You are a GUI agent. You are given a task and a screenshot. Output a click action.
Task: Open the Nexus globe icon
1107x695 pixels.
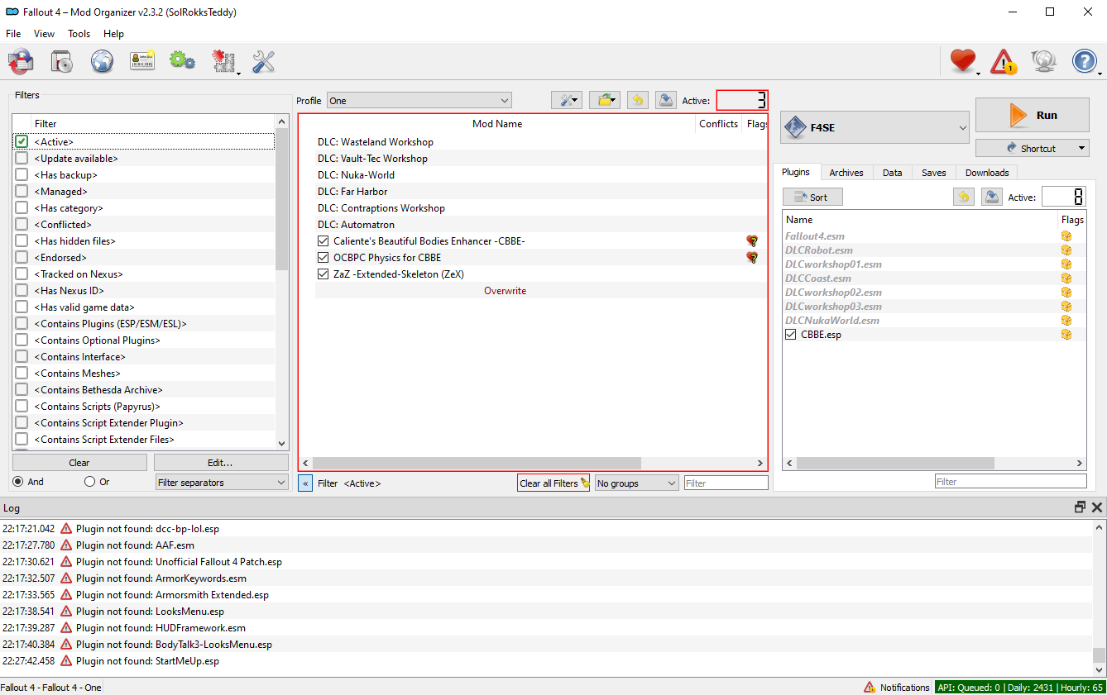(102, 61)
